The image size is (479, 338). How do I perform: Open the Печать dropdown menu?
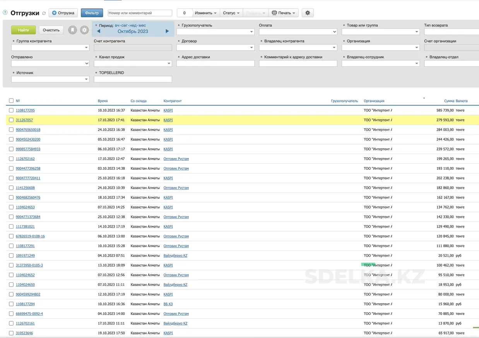pos(284,13)
